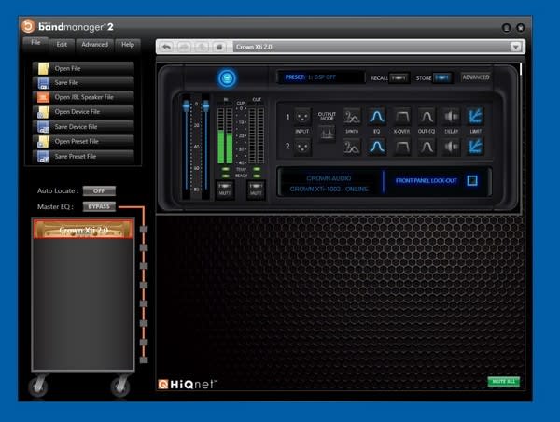Viewport: 560px width, 422px height.
Task: Click the right channel level fader
Action: click(205, 105)
